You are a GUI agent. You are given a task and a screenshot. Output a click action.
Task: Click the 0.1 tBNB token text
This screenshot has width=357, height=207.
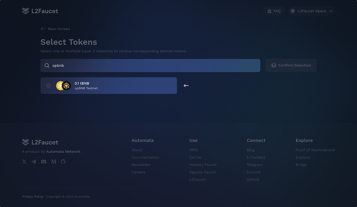(82, 83)
